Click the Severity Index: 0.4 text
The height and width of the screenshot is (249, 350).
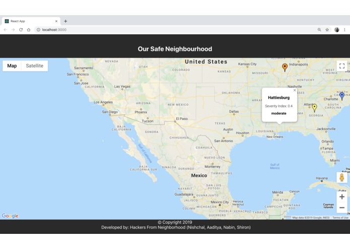point(279,106)
